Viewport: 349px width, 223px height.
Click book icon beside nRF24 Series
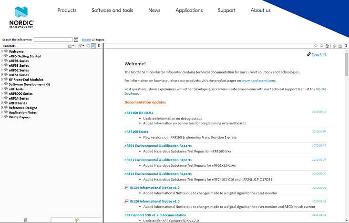[x=6, y=98]
